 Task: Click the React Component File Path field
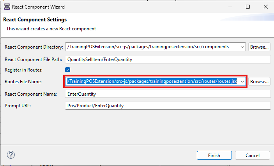pos(168,59)
